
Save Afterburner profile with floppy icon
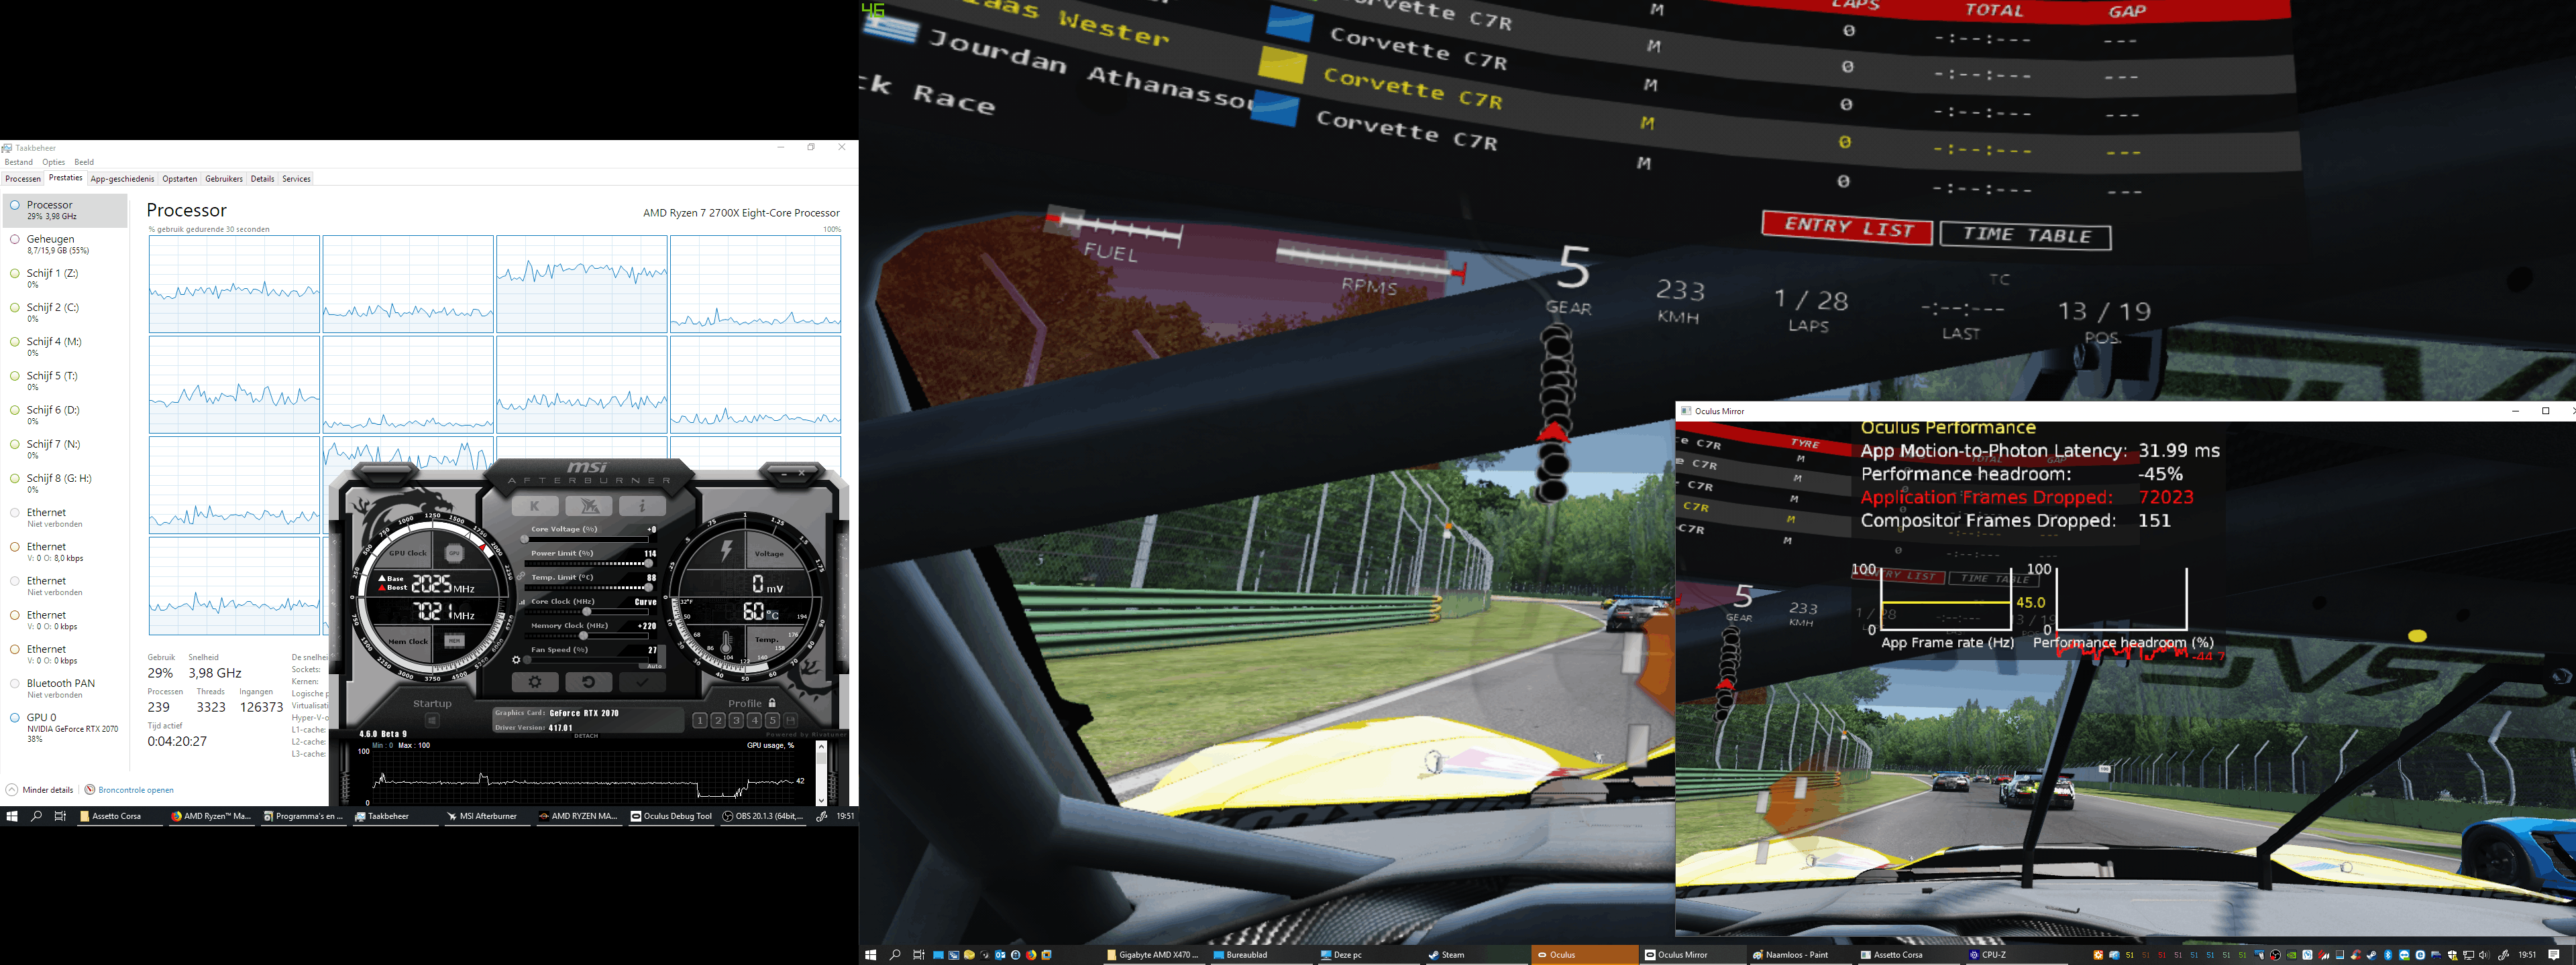point(791,720)
